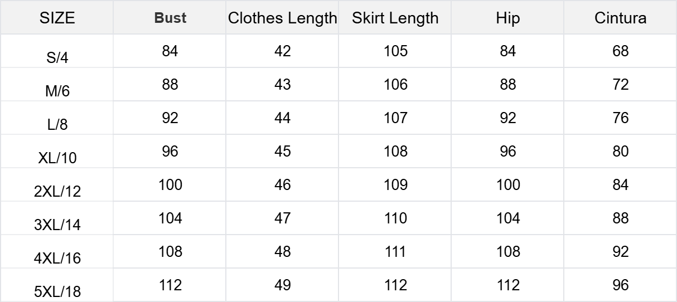Click the Cintura column header
Screen dimensions: 677x302
point(621,18)
